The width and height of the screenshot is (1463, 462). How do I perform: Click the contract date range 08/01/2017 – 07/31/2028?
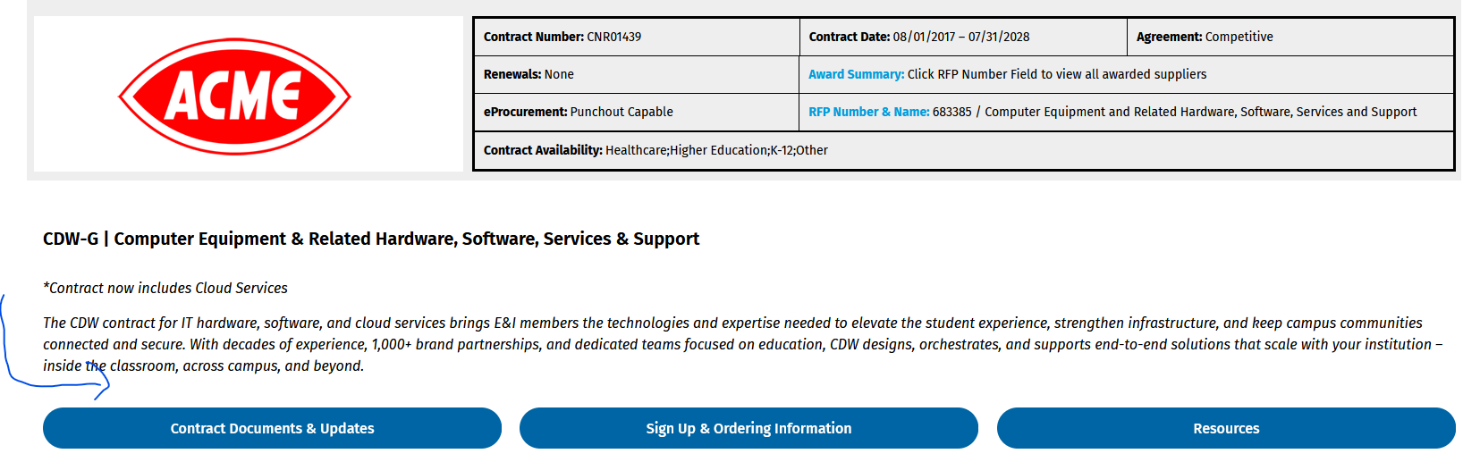tap(961, 37)
